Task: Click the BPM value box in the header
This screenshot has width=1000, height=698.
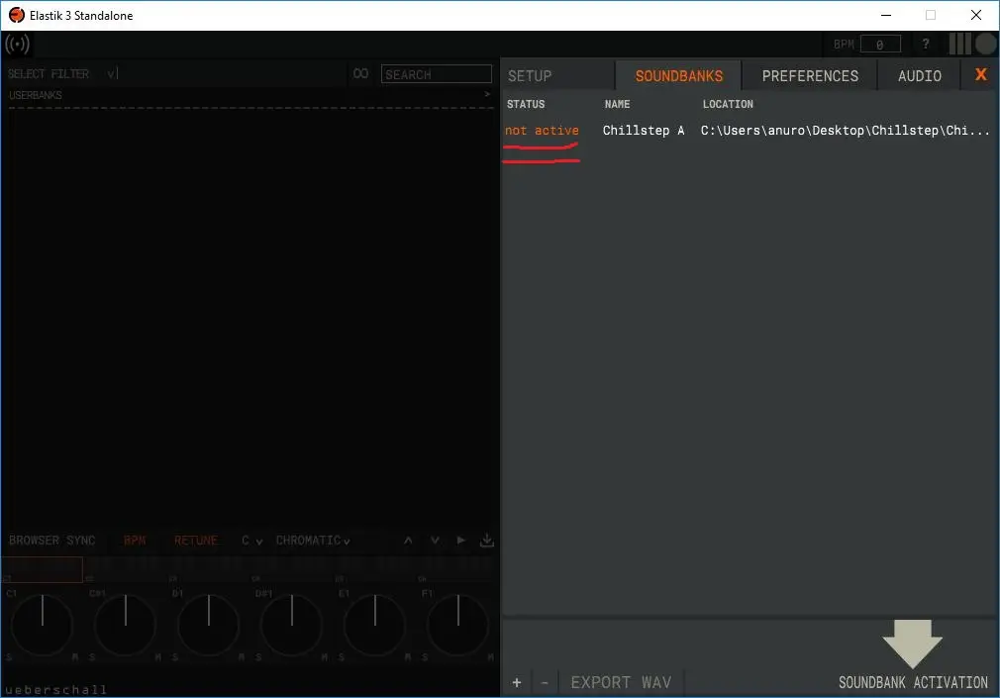Action: click(880, 44)
